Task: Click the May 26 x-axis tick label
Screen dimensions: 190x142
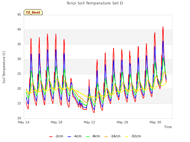Action: [122, 122]
